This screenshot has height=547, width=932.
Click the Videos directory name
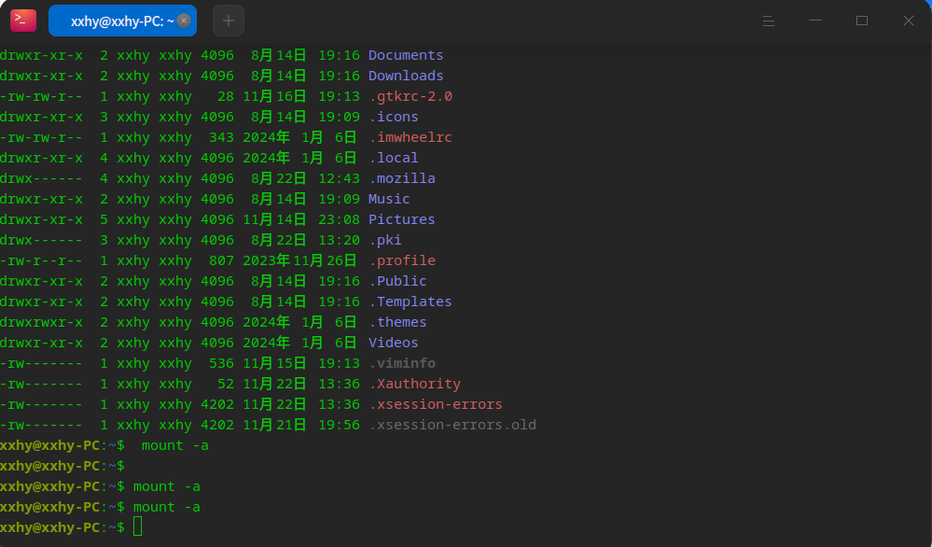coord(394,344)
